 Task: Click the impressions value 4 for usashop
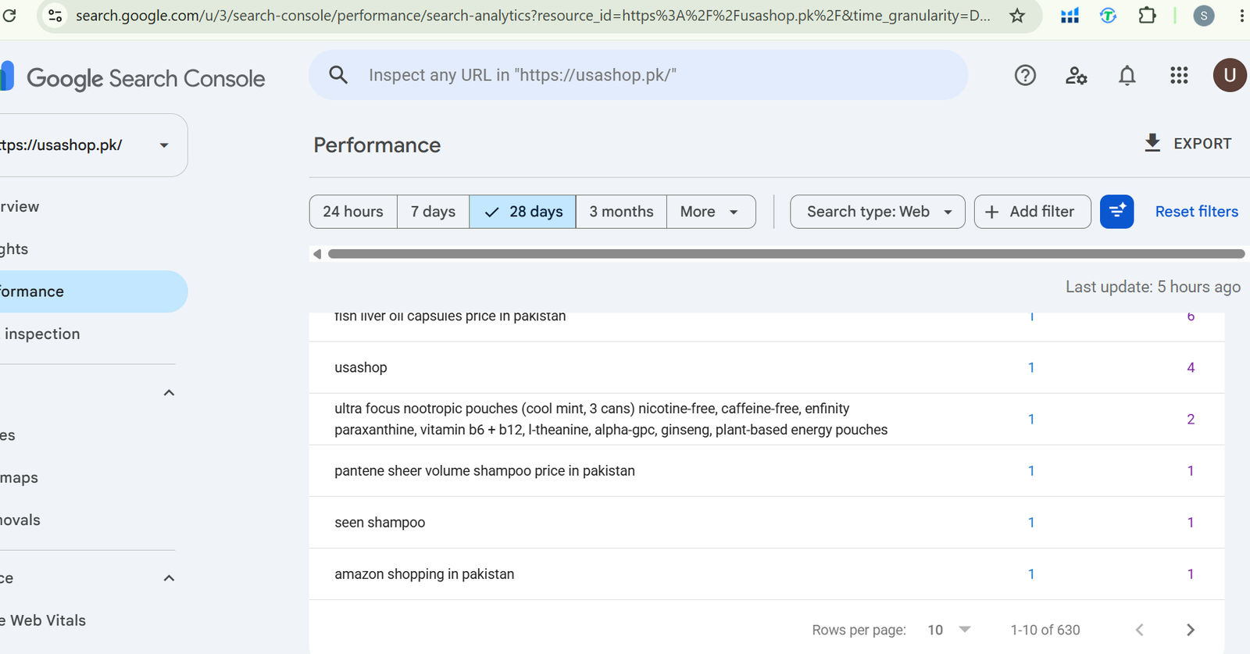point(1191,367)
